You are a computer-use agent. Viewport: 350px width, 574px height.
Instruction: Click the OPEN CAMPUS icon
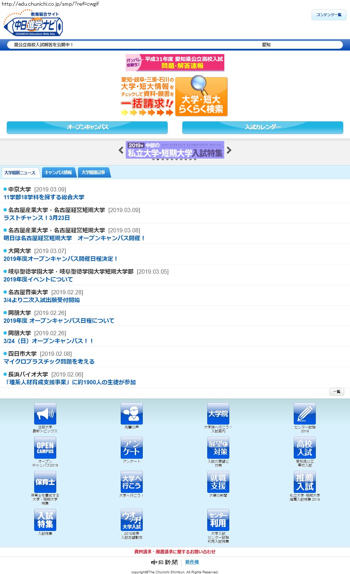45,448
